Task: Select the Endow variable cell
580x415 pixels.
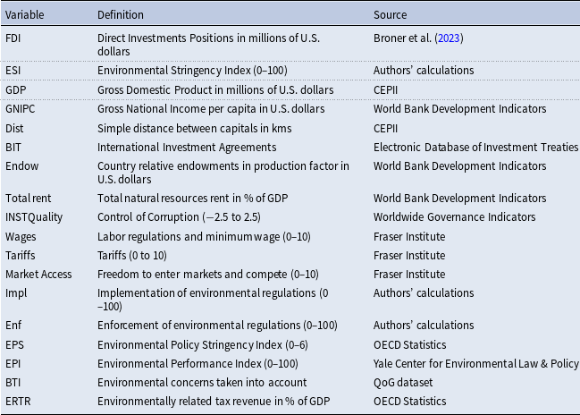Action: pos(21,166)
